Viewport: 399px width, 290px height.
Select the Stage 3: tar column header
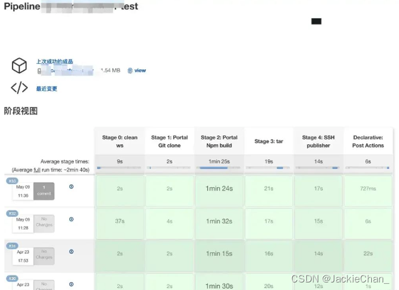pos(269,141)
